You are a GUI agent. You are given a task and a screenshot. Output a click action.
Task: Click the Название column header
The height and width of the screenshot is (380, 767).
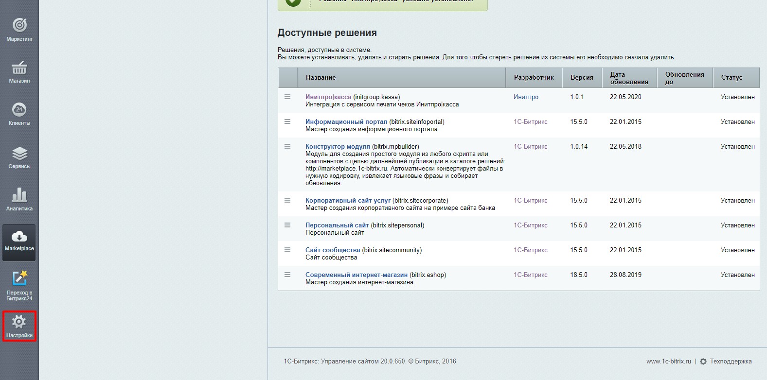(402, 78)
